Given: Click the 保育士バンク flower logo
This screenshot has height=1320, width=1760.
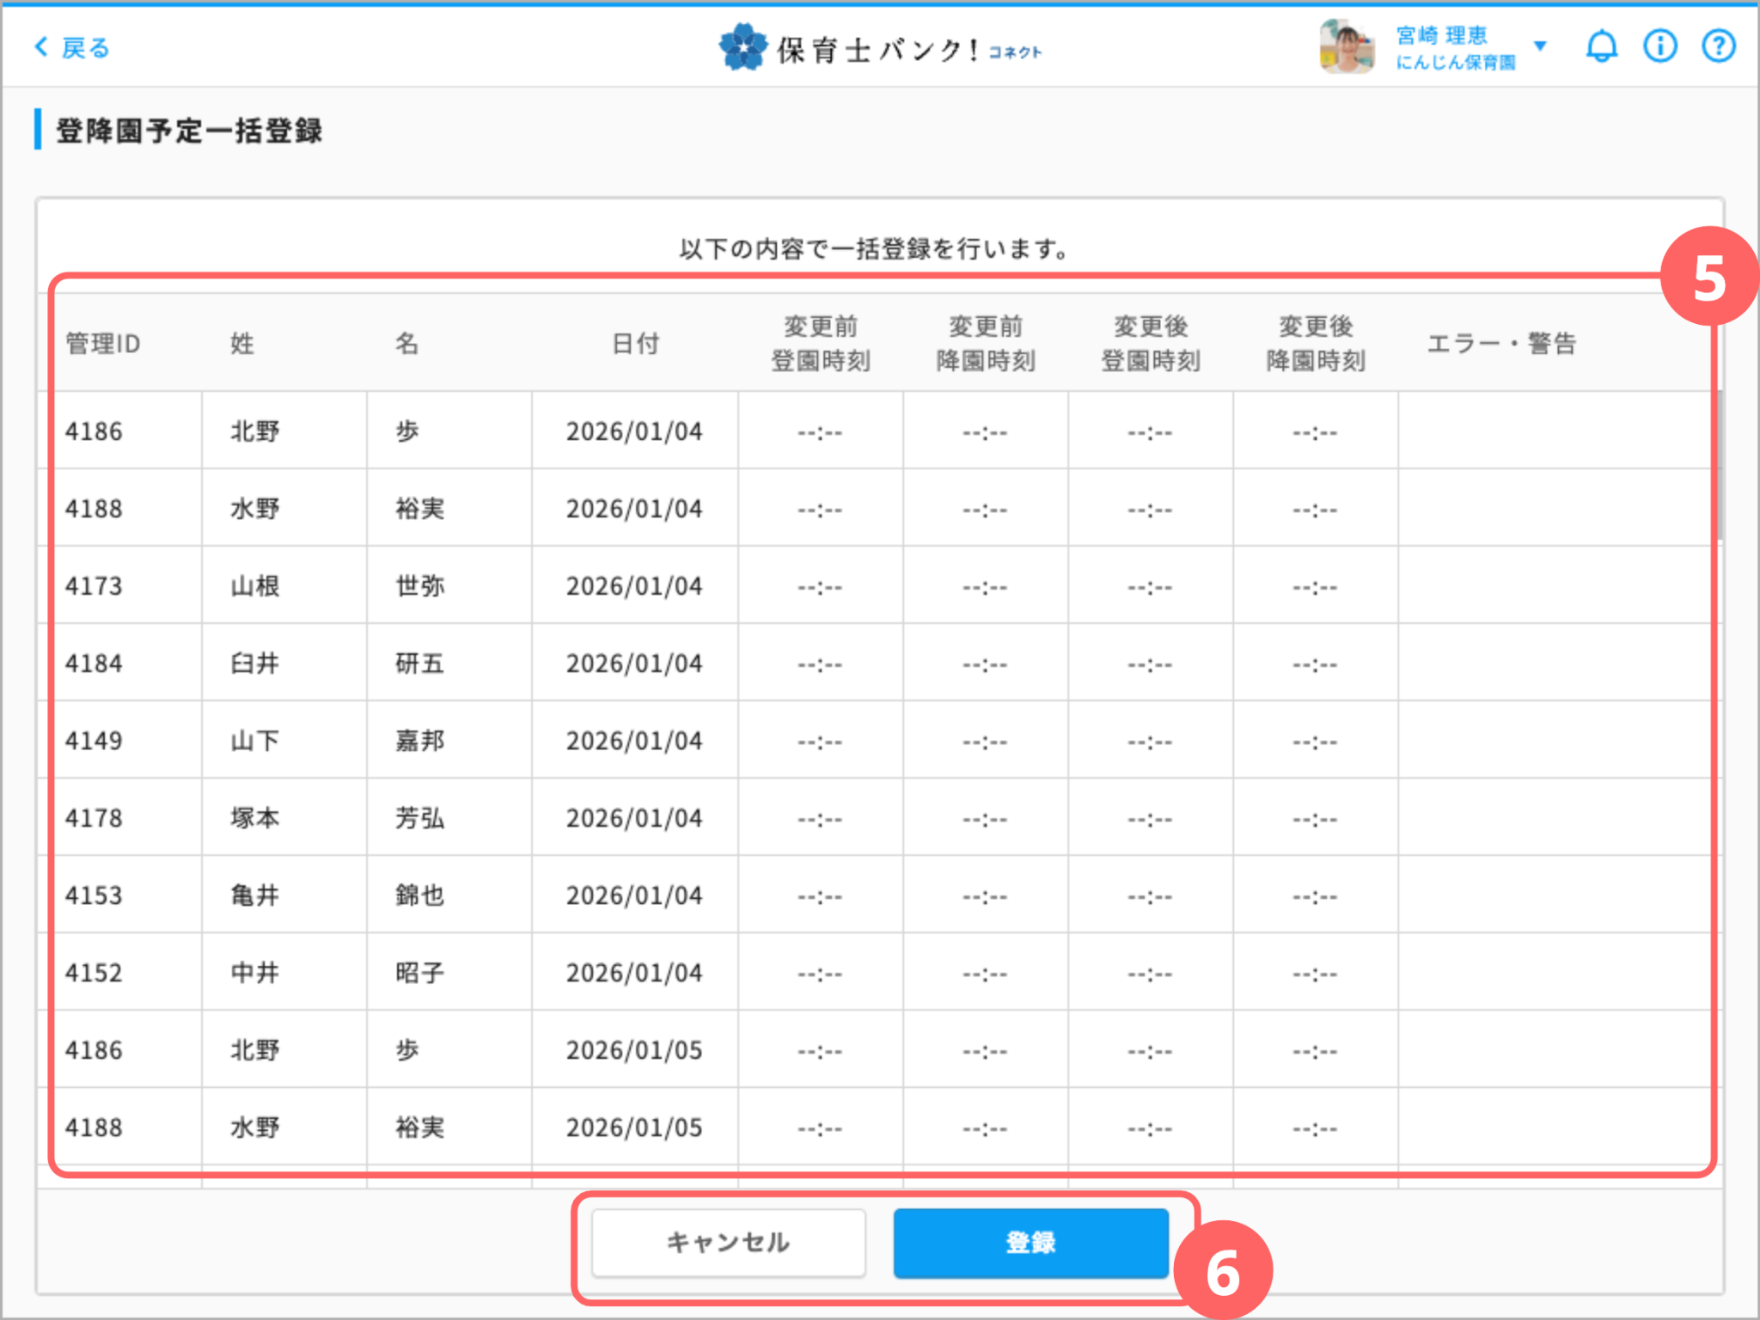Looking at the screenshot, I should click(x=742, y=47).
